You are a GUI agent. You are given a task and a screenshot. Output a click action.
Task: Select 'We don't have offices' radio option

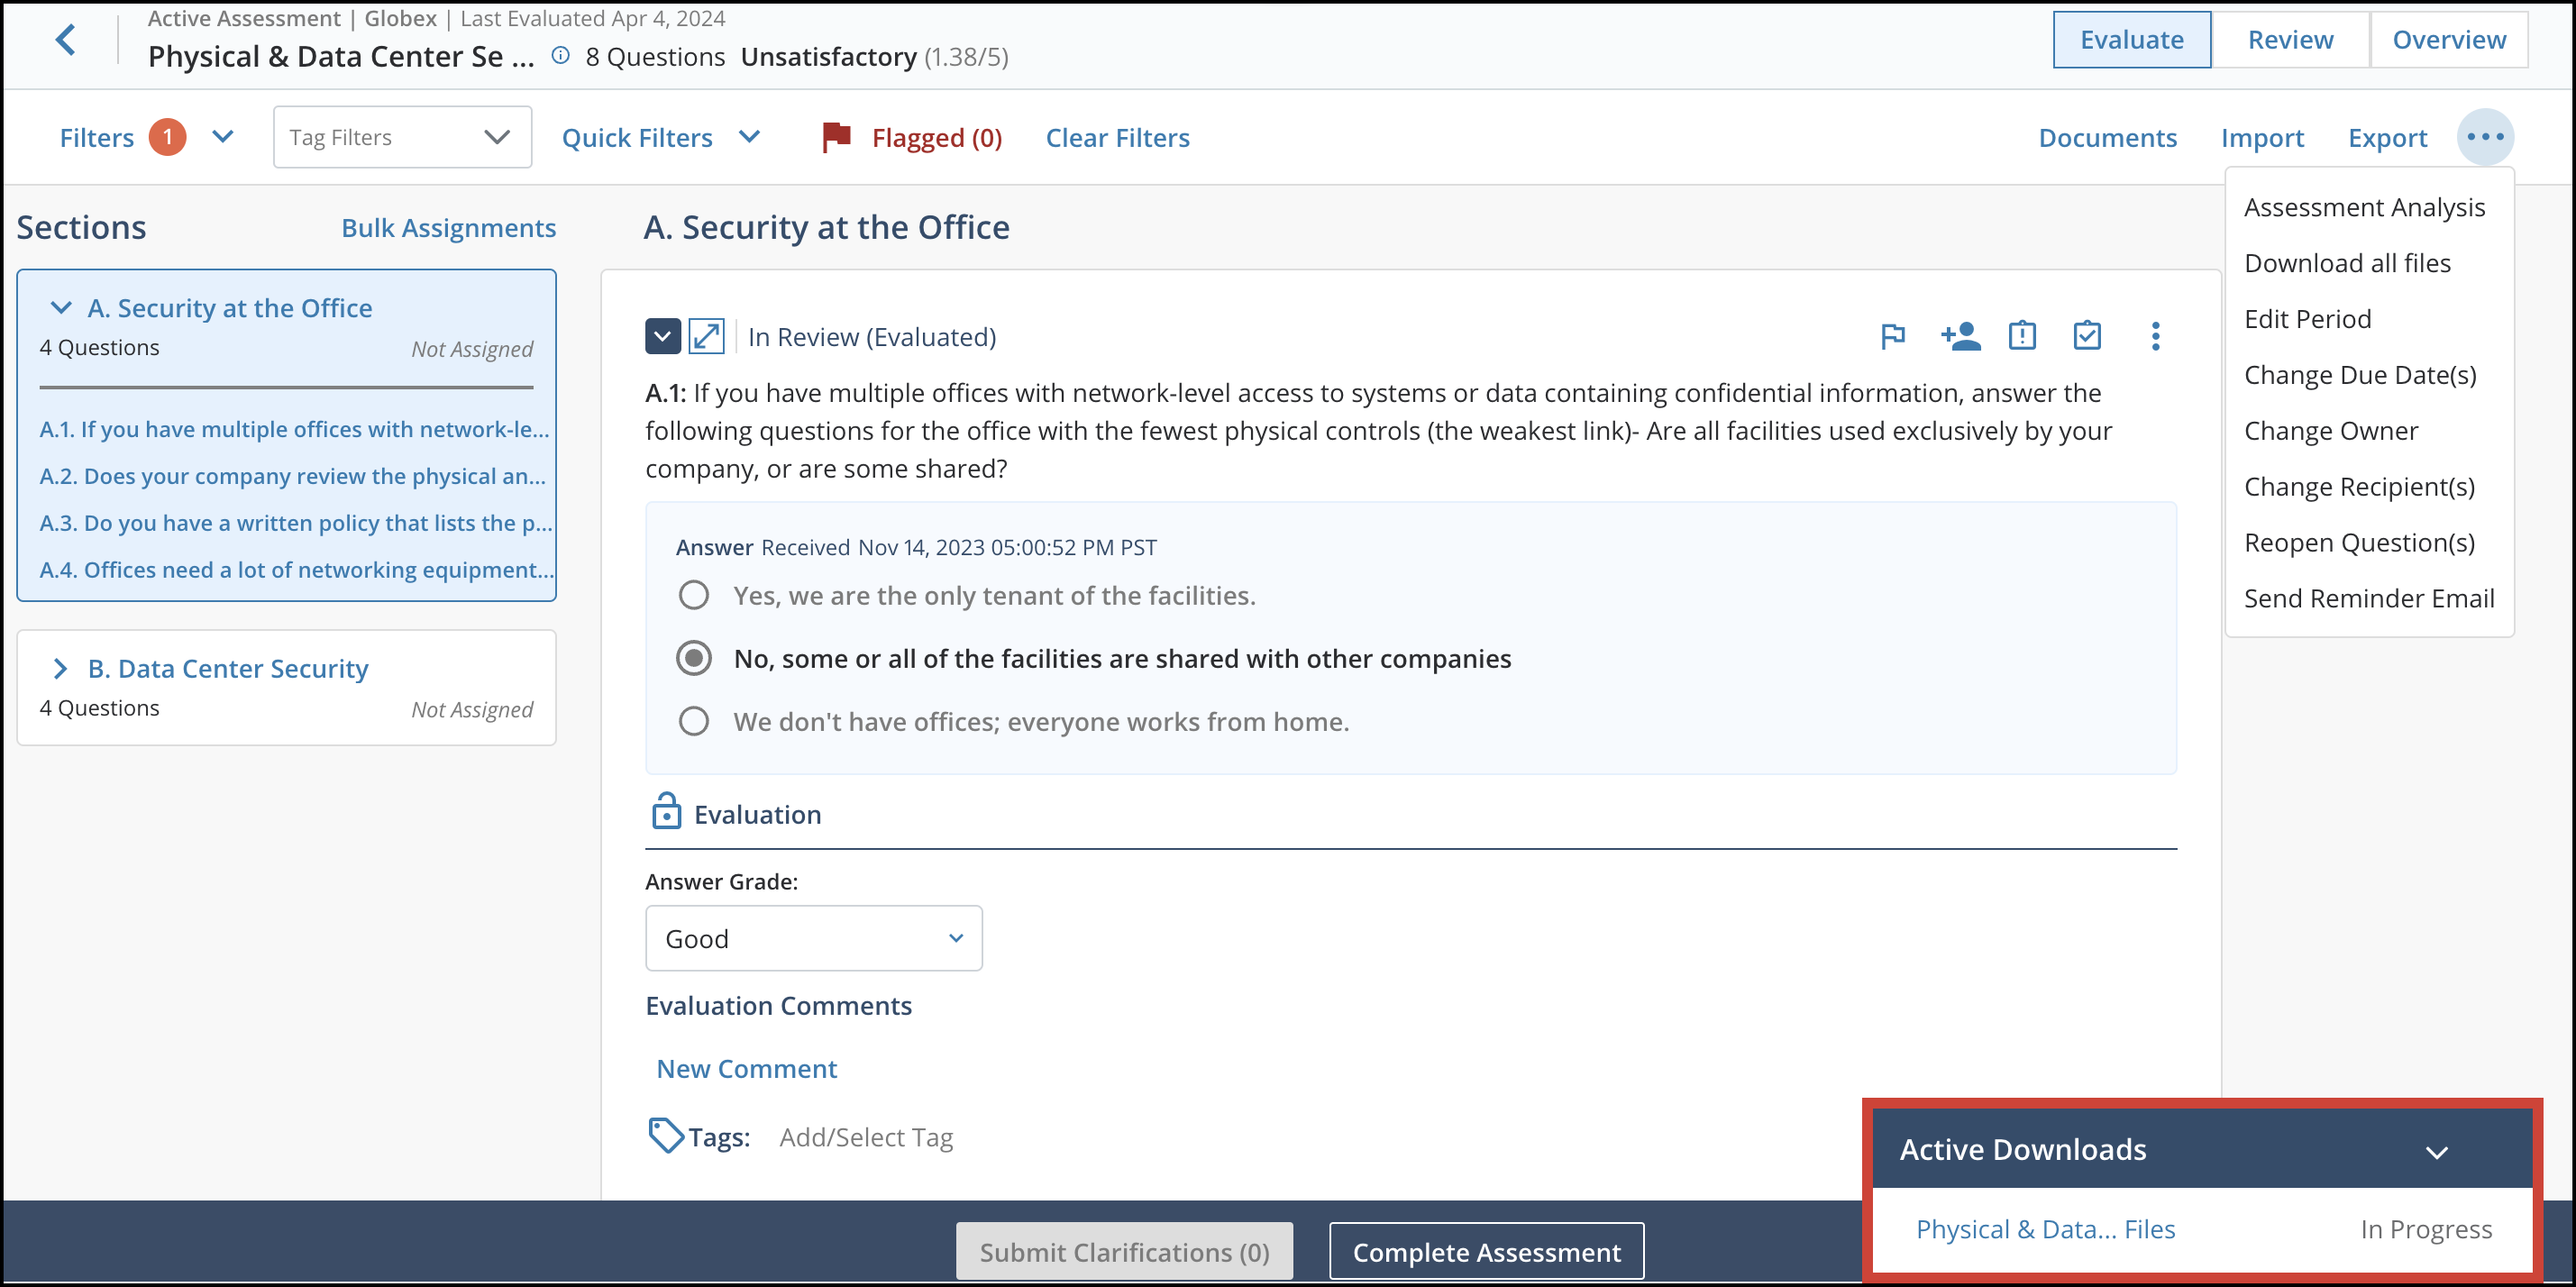click(x=694, y=722)
